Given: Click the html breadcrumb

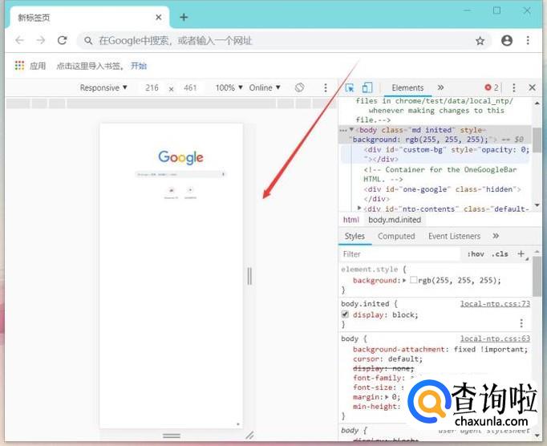Looking at the screenshot, I should (350, 220).
